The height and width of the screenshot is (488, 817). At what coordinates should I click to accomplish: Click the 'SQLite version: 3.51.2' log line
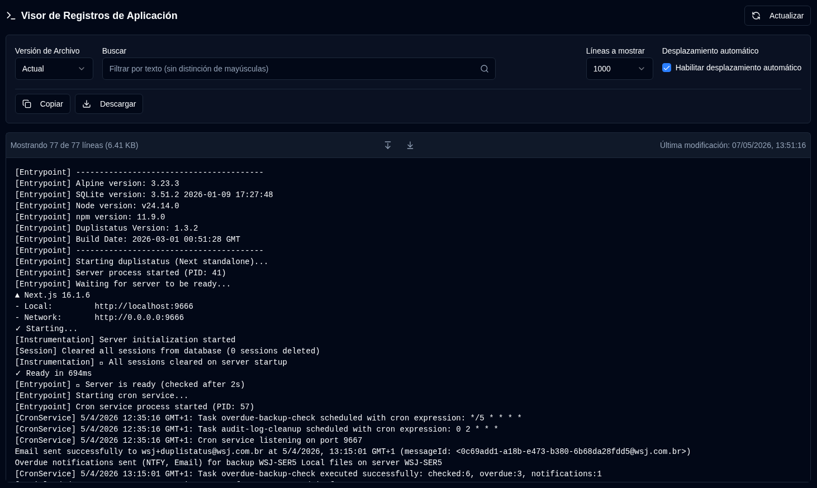click(144, 194)
